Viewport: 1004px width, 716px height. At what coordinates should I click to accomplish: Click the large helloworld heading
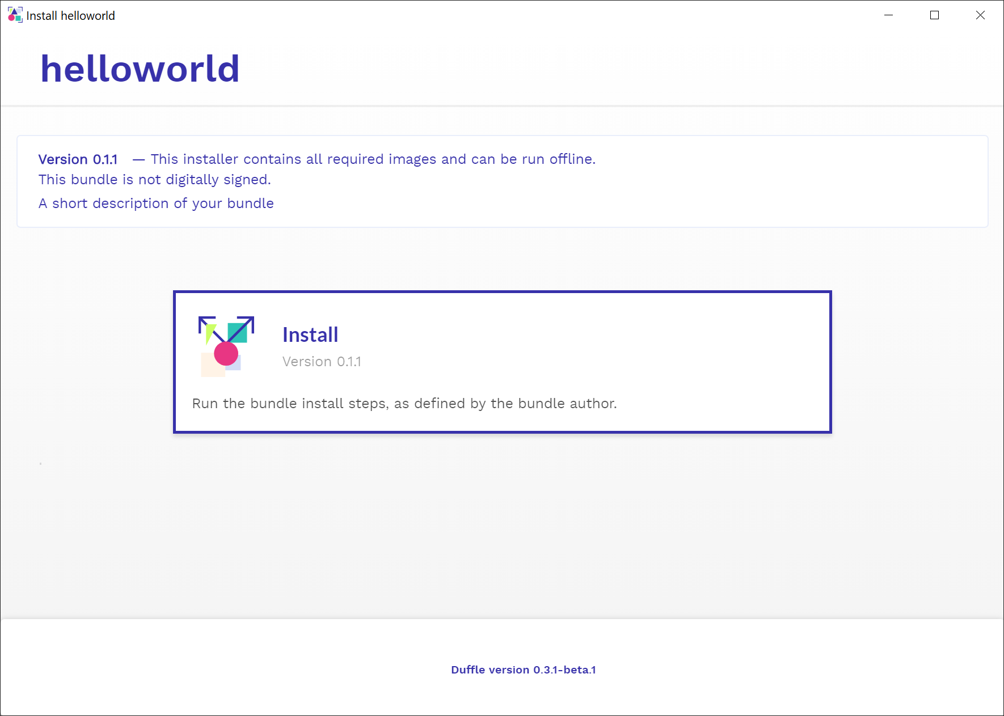140,69
